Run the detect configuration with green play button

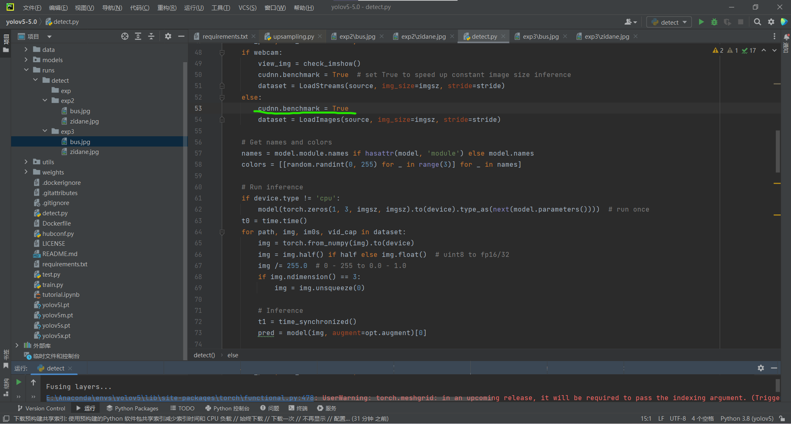click(x=701, y=22)
